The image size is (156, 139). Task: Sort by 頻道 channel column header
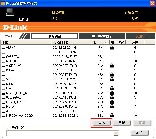coord(135,43)
